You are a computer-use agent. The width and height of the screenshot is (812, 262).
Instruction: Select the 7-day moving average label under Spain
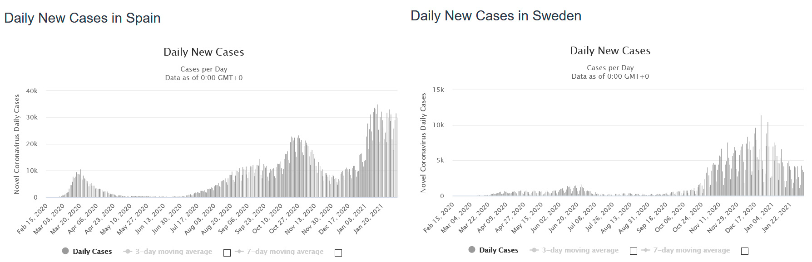285,252
